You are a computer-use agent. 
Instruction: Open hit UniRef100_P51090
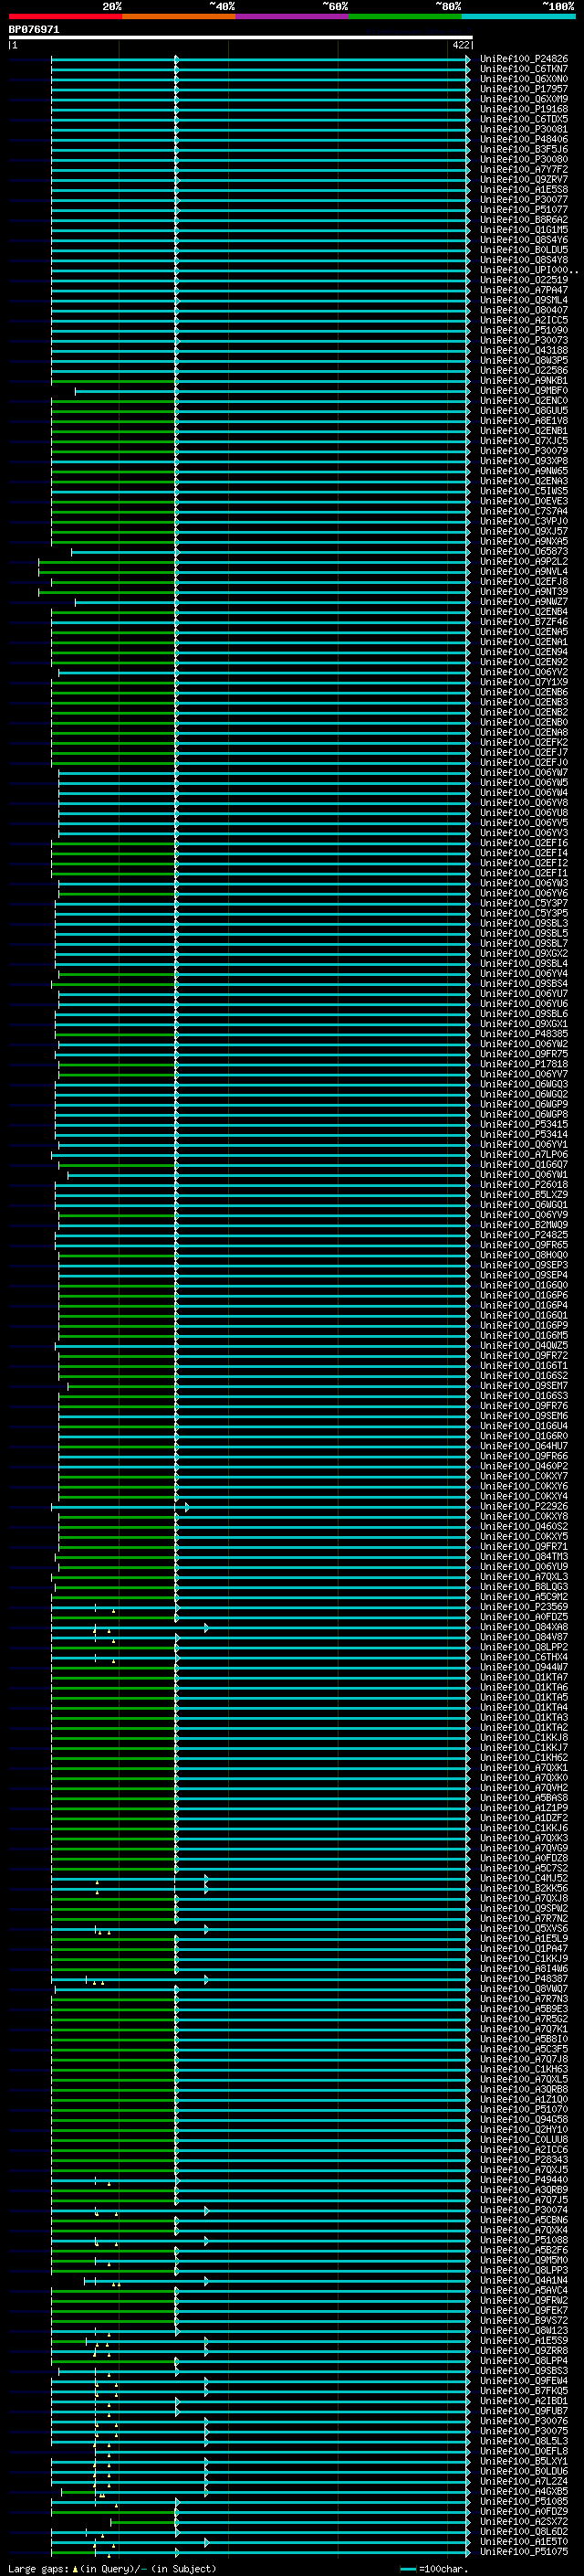(523, 330)
